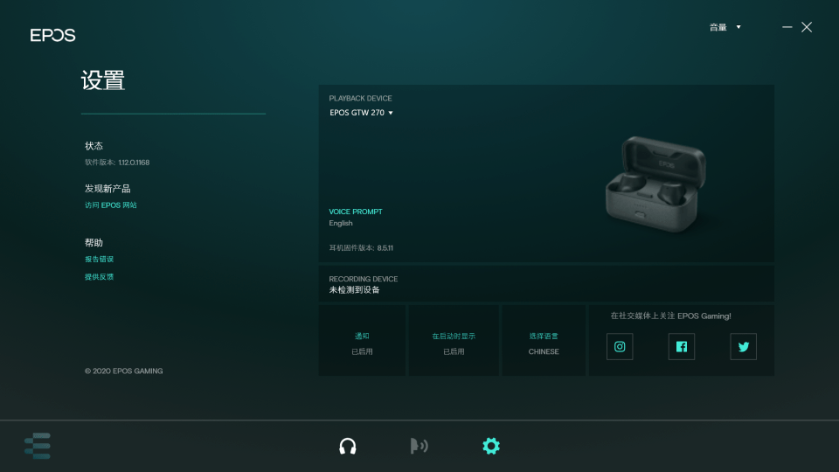Toggle the 在启动时显示 show-on-startup setting

click(454, 340)
